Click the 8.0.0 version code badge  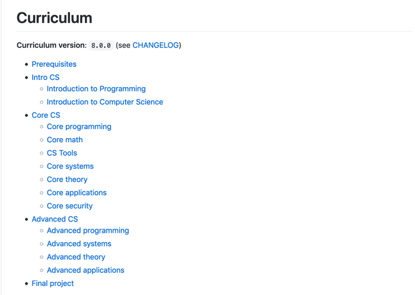[x=101, y=46]
